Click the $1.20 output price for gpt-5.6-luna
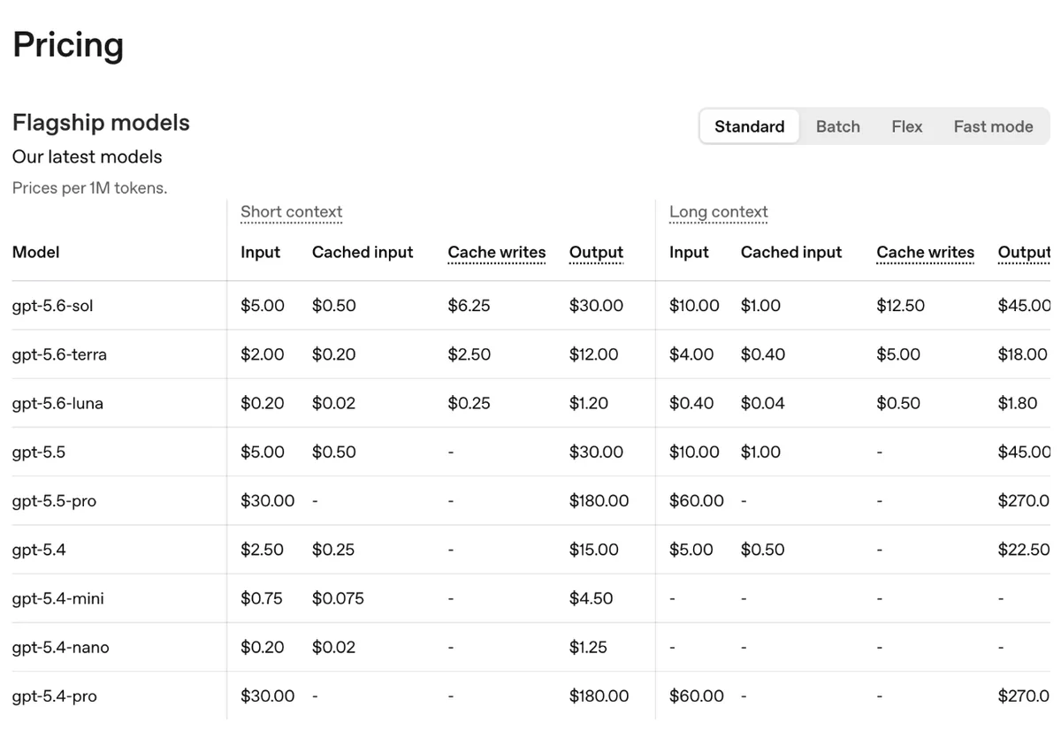Image resolution: width=1061 pixels, height=745 pixels. click(x=589, y=404)
